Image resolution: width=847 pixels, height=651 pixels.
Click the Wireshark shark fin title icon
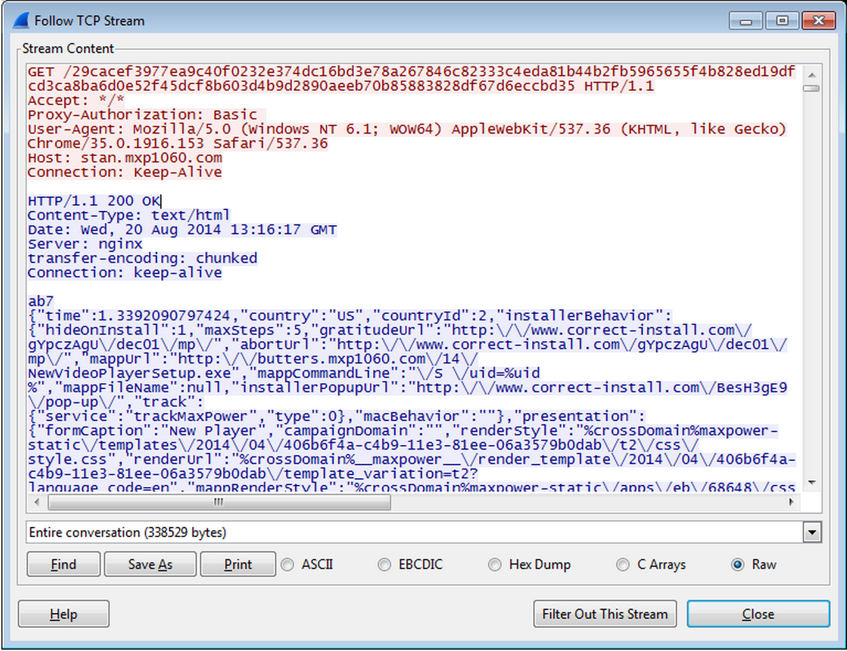[x=22, y=21]
